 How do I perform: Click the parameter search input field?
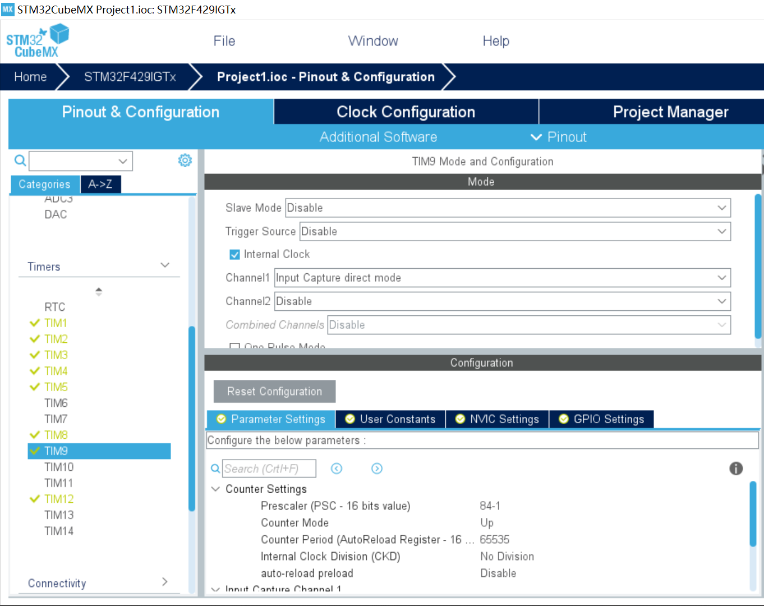(269, 469)
